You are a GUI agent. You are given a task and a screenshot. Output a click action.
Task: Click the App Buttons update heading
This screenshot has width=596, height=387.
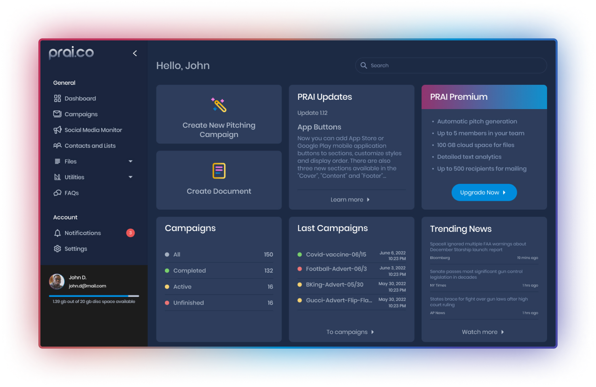[x=319, y=127]
